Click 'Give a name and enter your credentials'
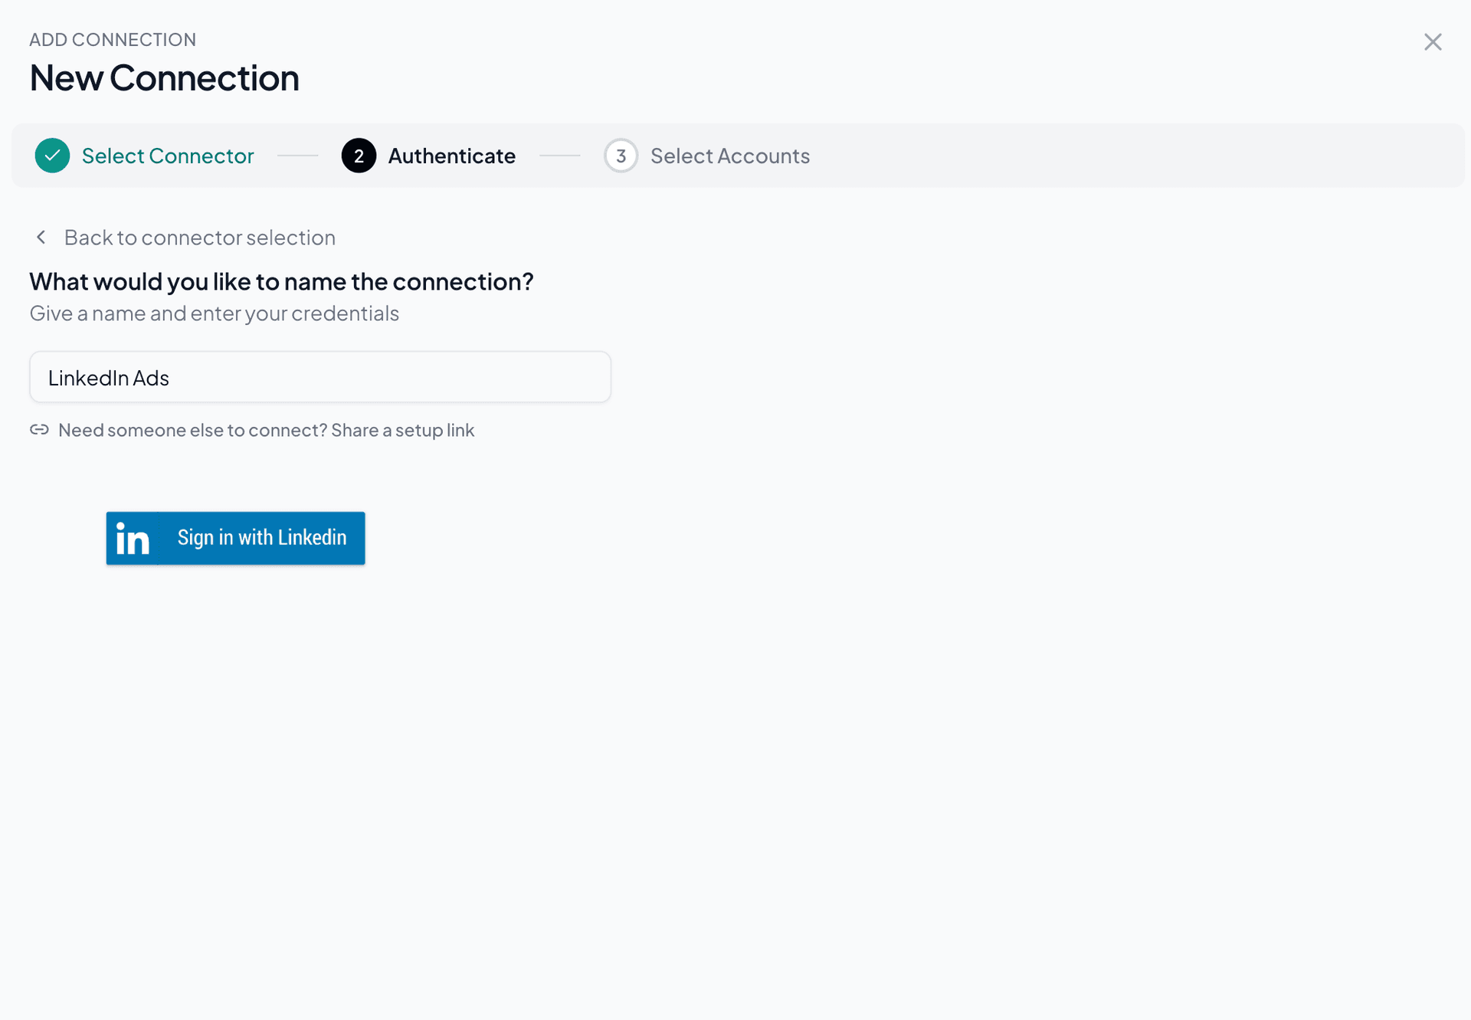The image size is (1471, 1020). (x=215, y=313)
